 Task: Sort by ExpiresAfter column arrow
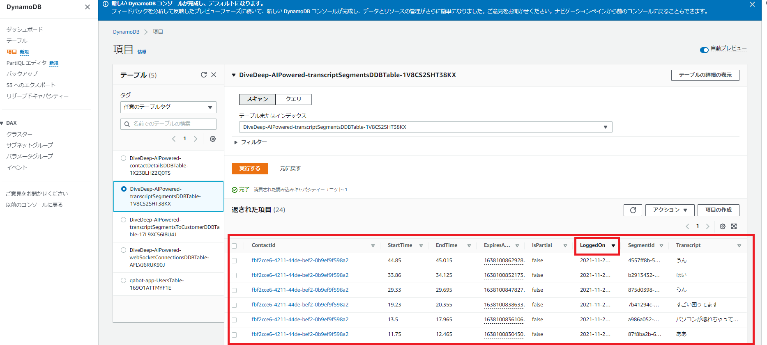517,246
